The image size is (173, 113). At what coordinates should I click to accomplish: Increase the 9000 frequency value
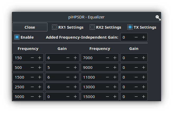115,67
